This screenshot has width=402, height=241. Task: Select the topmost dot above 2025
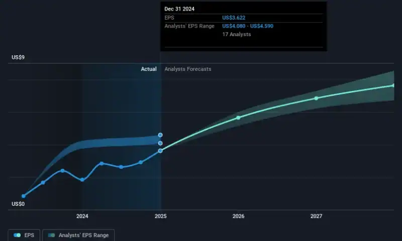point(160,135)
